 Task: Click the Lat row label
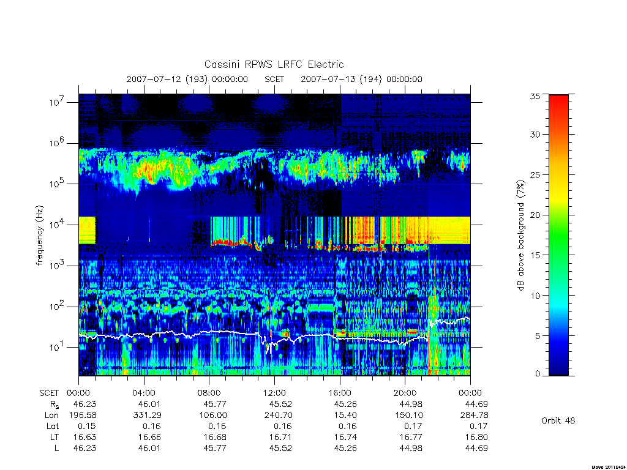tap(53, 426)
